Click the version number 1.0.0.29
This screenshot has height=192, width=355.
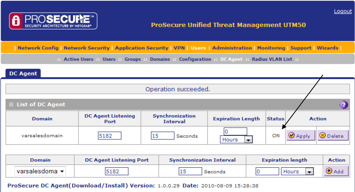coord(168,186)
